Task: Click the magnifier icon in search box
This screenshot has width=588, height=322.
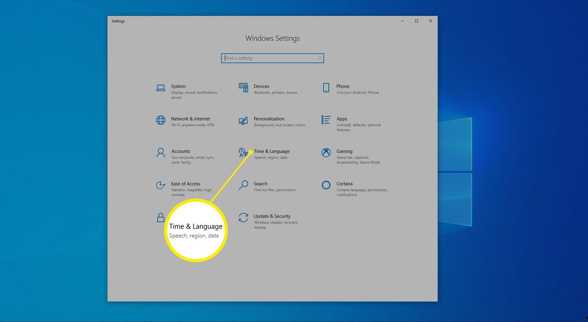Action: (x=319, y=58)
